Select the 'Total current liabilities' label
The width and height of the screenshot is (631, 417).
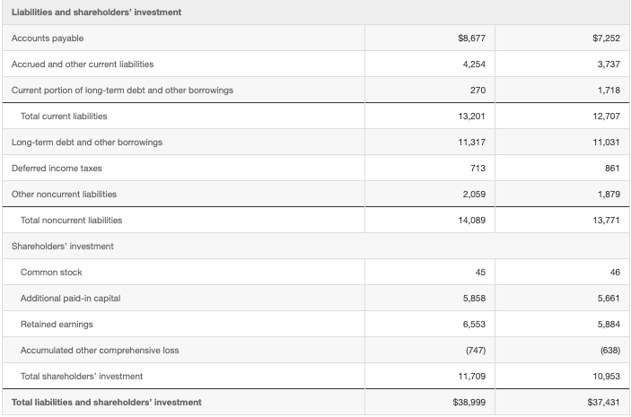click(x=64, y=117)
